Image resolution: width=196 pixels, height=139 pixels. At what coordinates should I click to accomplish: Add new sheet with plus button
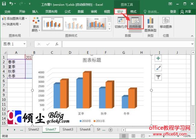coord(110,130)
